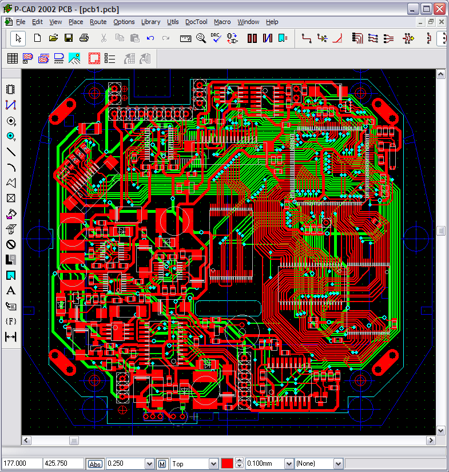
Task: Select the Place Dimension tool
Action: [x=11, y=337]
